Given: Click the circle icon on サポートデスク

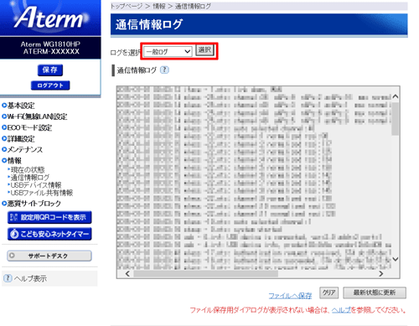Looking at the screenshot, I should [12, 256].
